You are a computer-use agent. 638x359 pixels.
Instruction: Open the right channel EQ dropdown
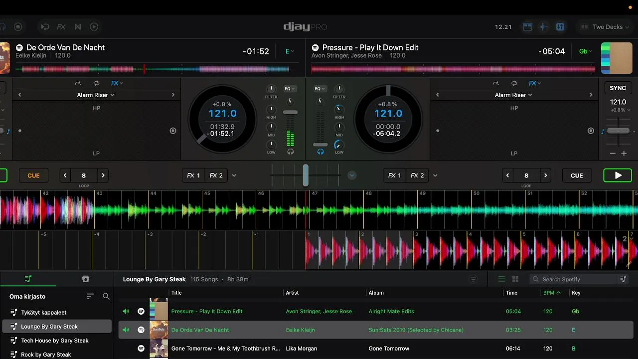point(320,89)
